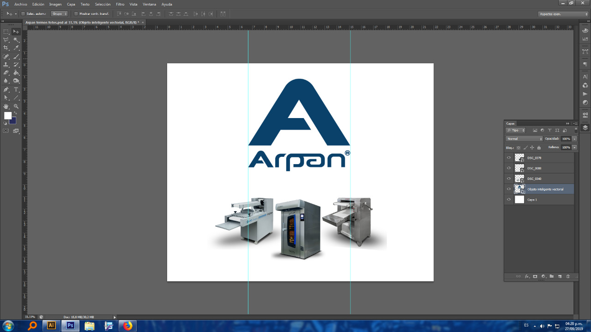Open the Ventana menu
The image size is (591, 332).
(x=150, y=4)
